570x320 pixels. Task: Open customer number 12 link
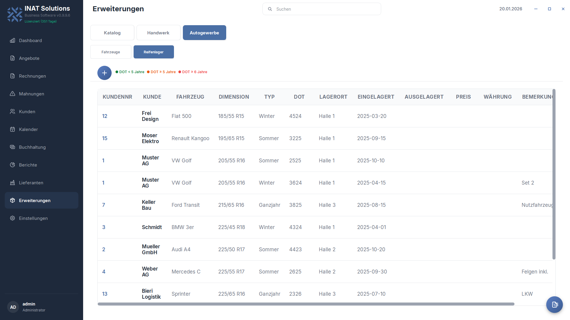pyautogui.click(x=105, y=116)
